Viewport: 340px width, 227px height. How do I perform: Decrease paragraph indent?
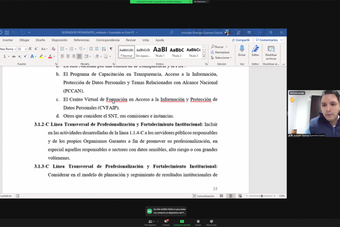91,49
